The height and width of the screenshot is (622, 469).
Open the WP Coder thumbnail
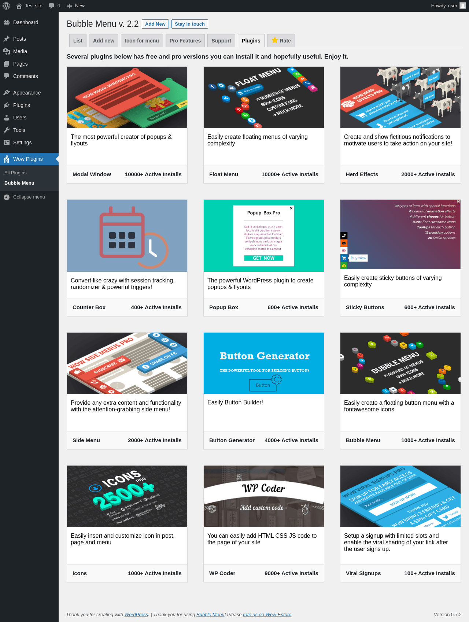(264, 496)
